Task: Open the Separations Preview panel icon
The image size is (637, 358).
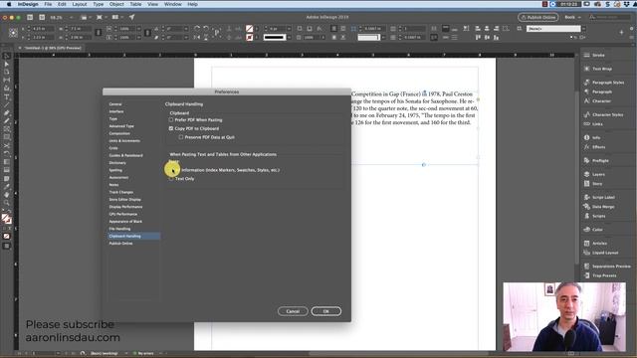Action: pos(586,266)
